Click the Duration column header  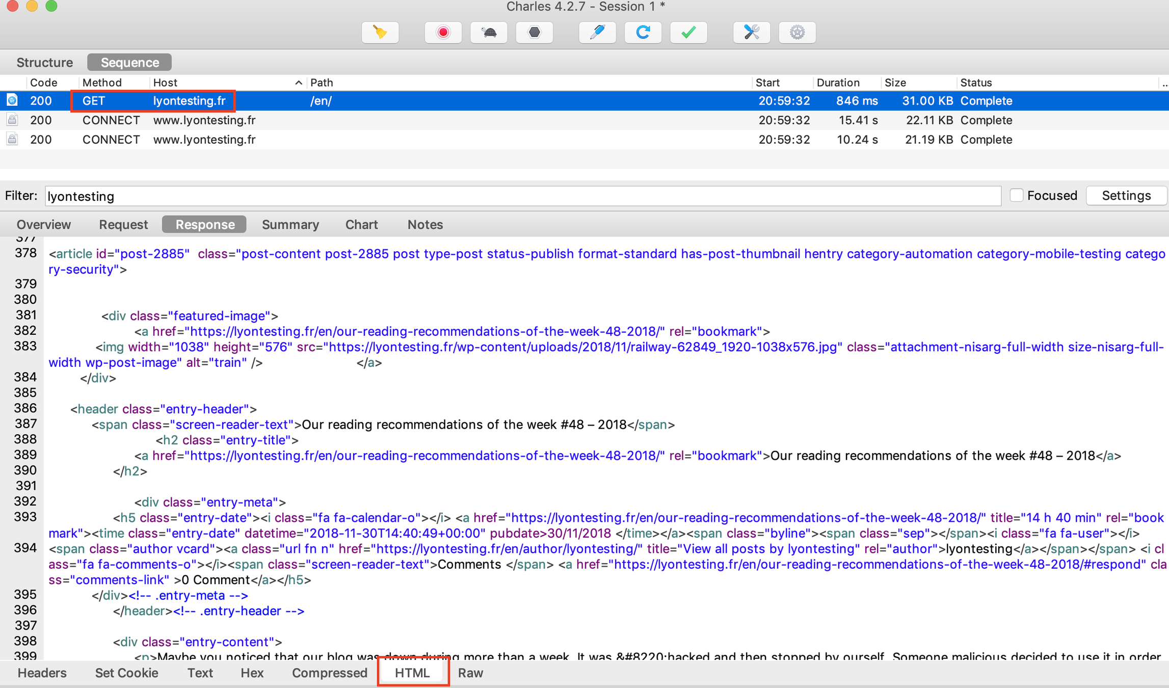coord(838,83)
